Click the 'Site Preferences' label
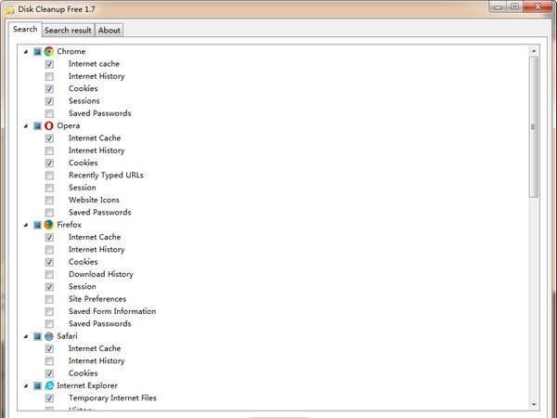 click(x=97, y=299)
